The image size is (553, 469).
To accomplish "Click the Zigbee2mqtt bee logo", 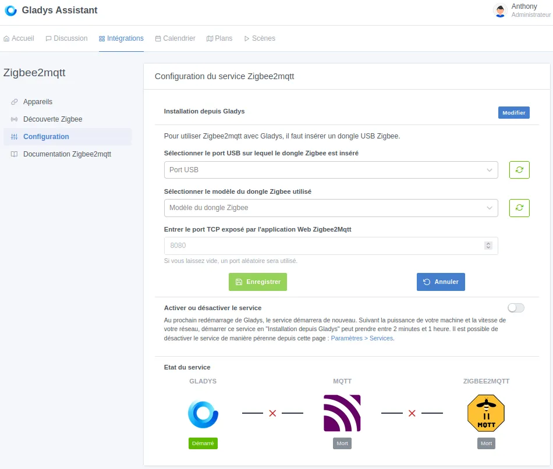I will (x=486, y=414).
